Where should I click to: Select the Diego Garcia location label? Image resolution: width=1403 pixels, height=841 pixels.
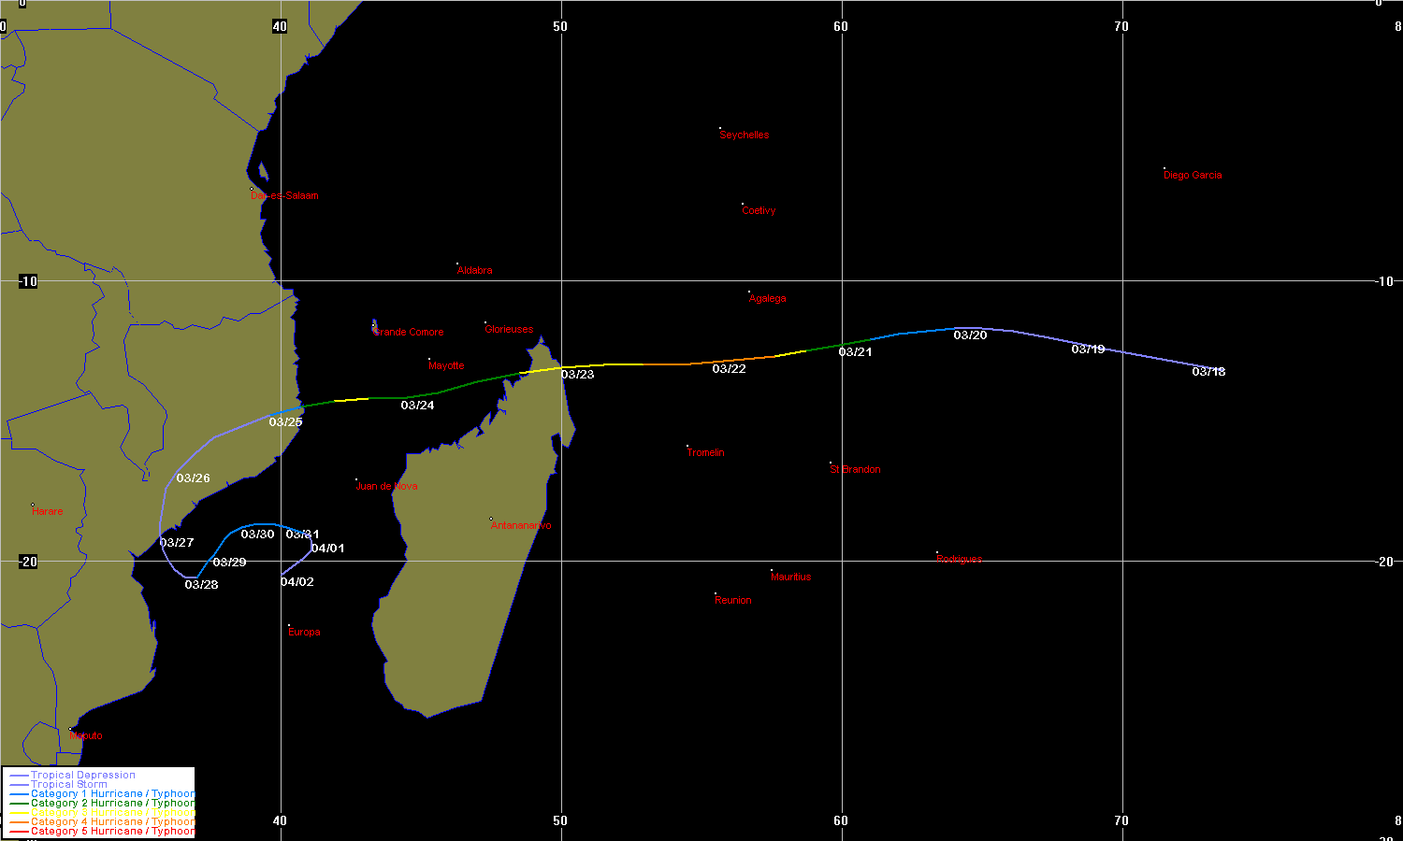point(1192,176)
